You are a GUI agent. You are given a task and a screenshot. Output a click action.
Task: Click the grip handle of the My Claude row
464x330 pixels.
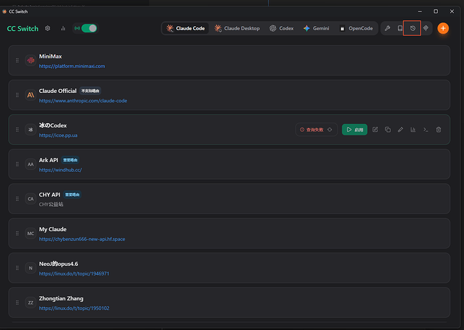(17, 234)
